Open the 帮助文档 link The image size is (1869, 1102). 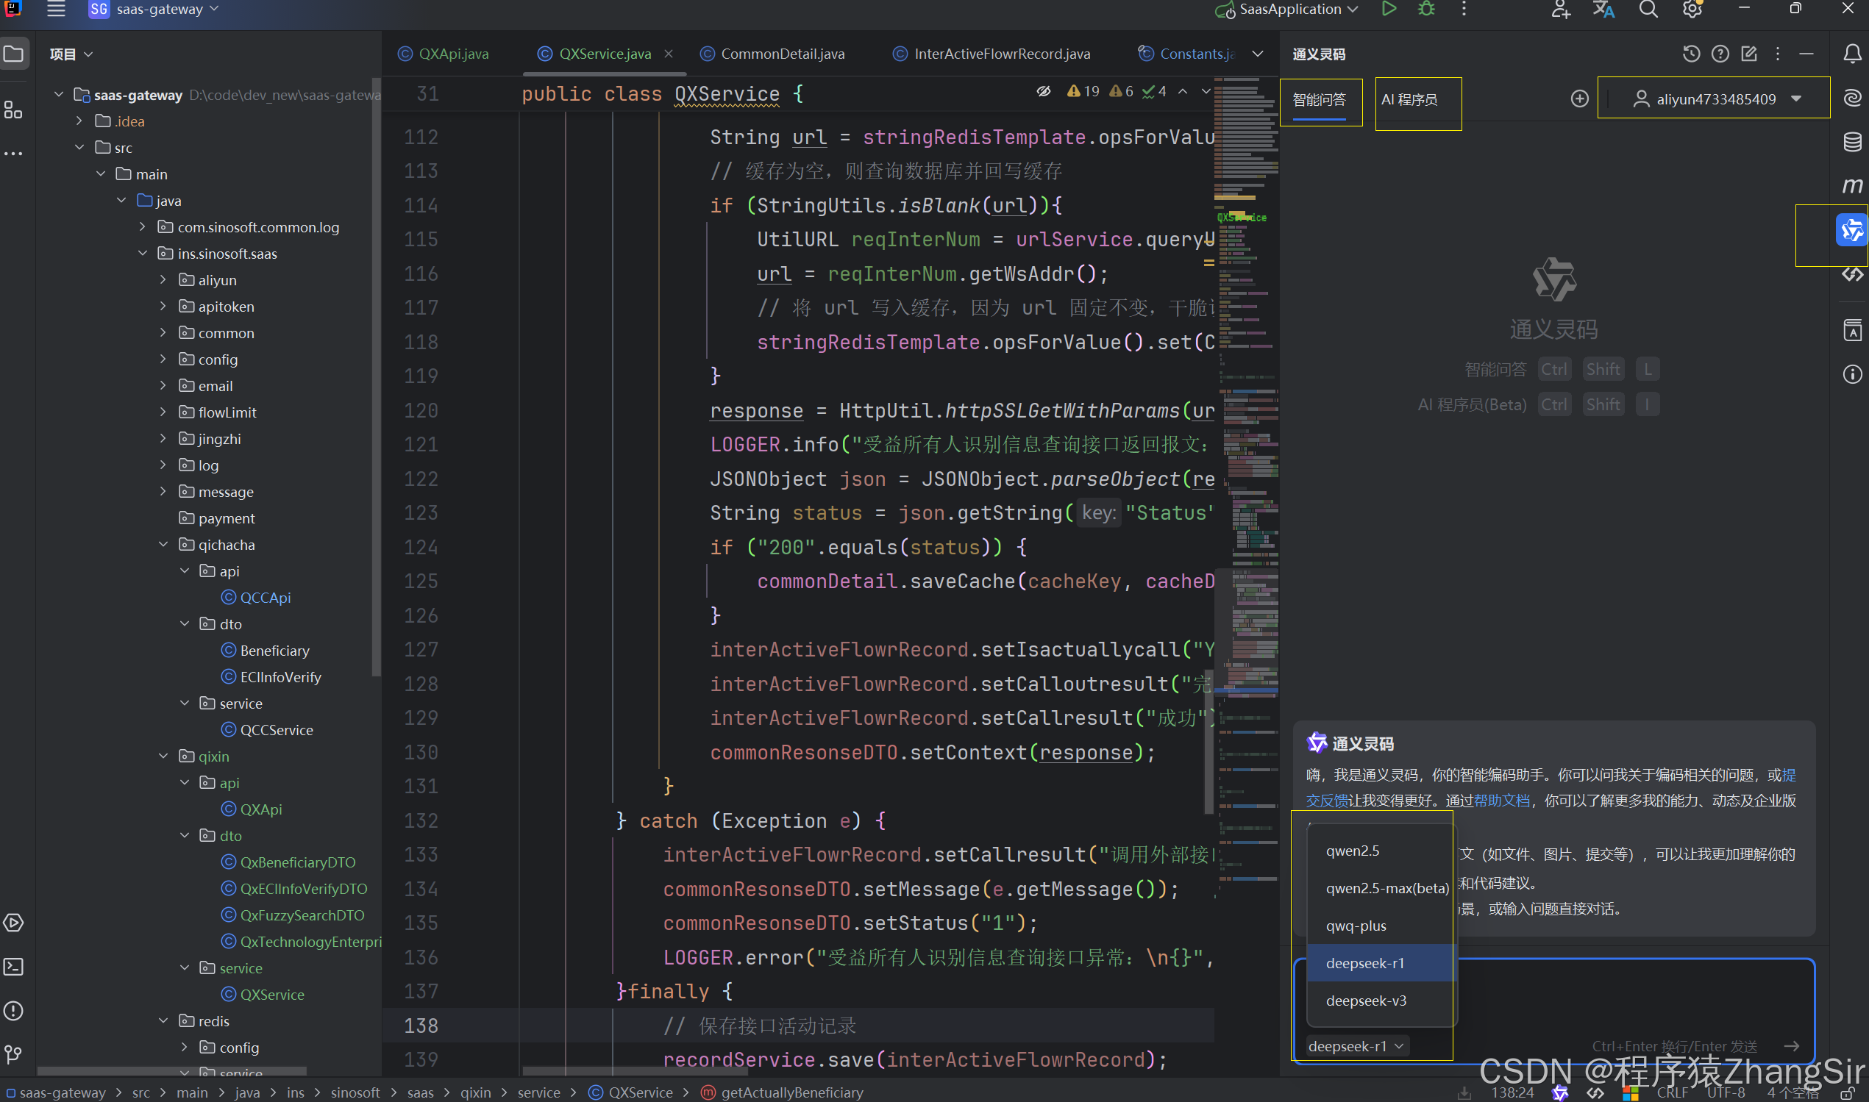(x=1501, y=801)
